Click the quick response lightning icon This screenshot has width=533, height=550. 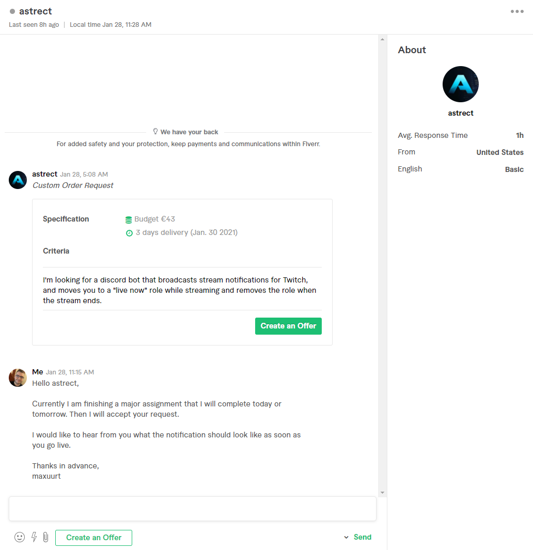(34, 537)
